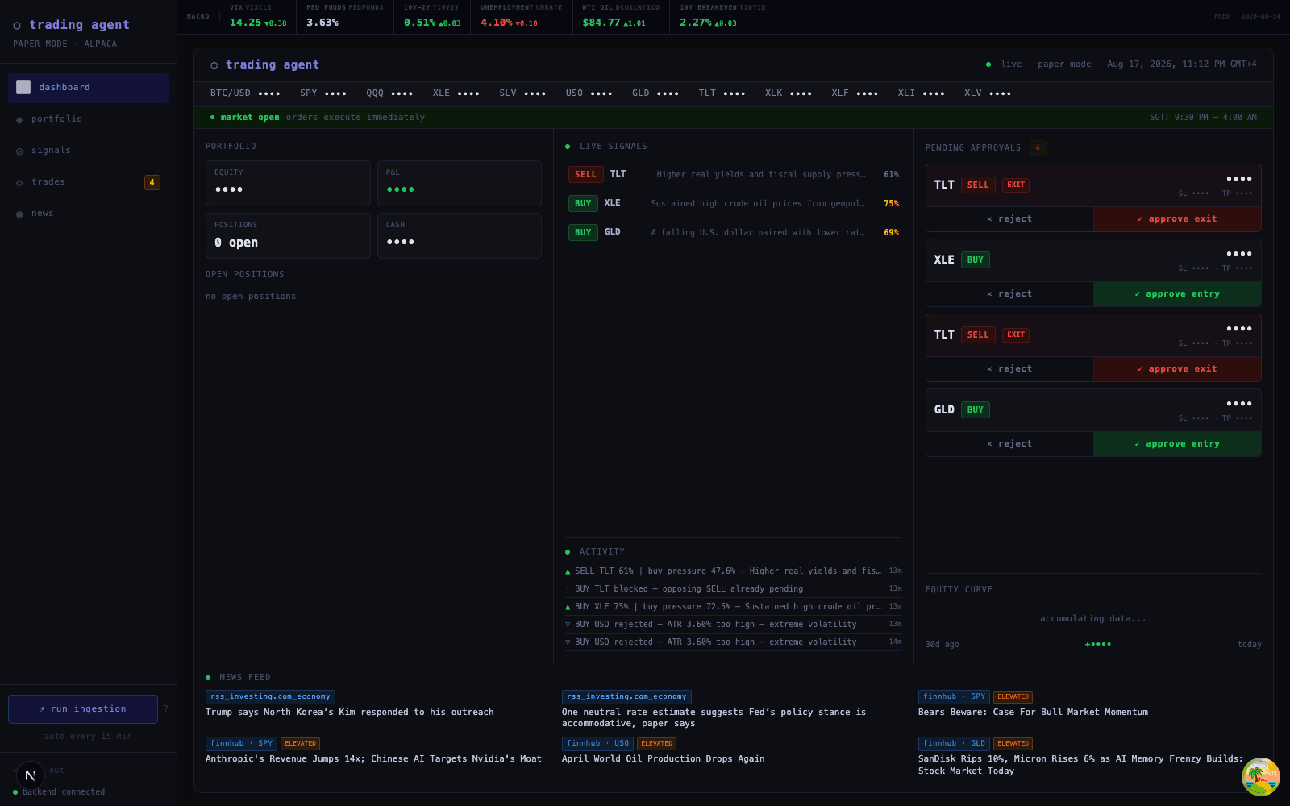The width and height of the screenshot is (1290, 806).
Task: Click the live paper mode indicator
Action: (x=1038, y=64)
